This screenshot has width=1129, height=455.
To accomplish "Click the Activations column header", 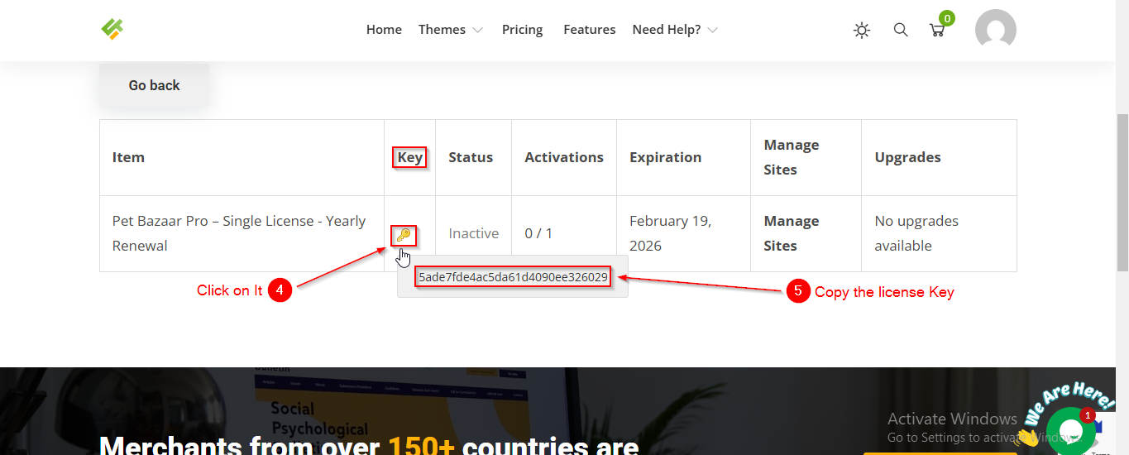I will point(564,157).
